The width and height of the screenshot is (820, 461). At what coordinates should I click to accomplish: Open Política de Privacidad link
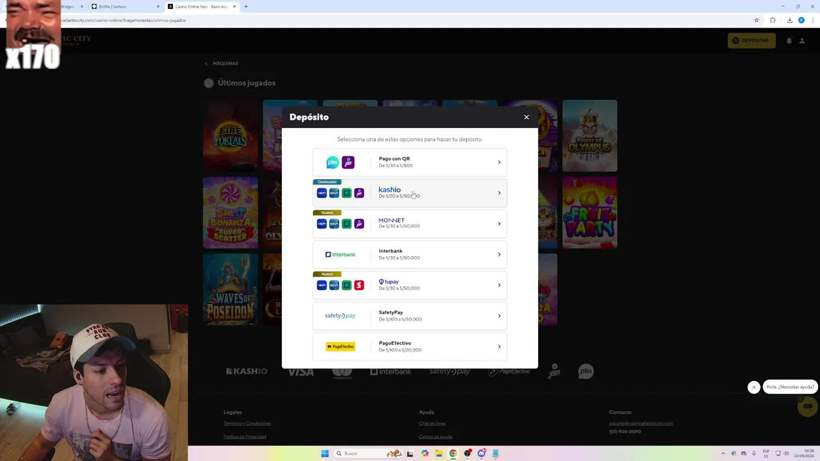point(245,437)
